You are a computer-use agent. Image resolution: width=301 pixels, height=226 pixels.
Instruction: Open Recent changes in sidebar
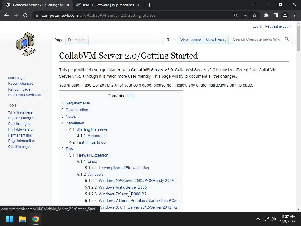click(x=21, y=83)
